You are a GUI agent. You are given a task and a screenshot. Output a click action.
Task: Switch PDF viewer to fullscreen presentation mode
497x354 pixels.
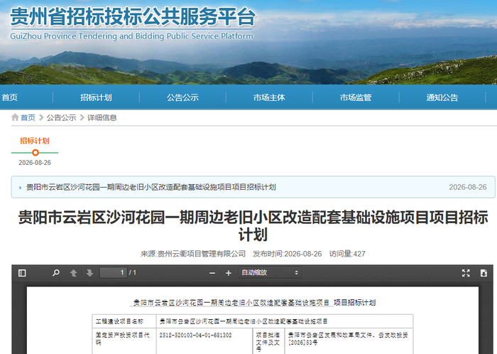[x=466, y=273]
